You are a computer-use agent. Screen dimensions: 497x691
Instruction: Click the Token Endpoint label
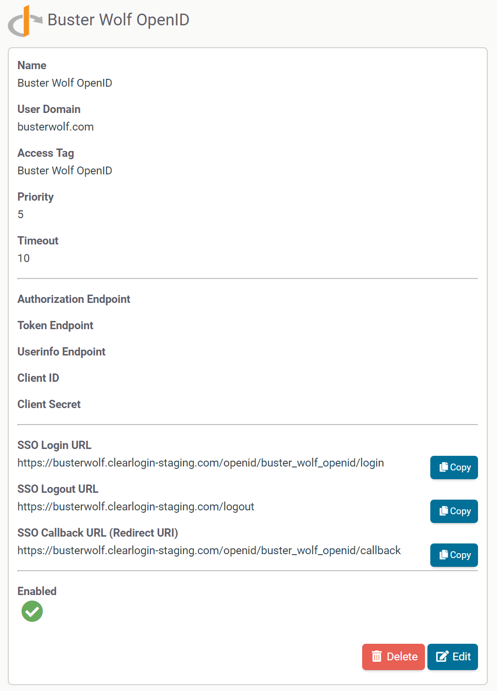55,325
